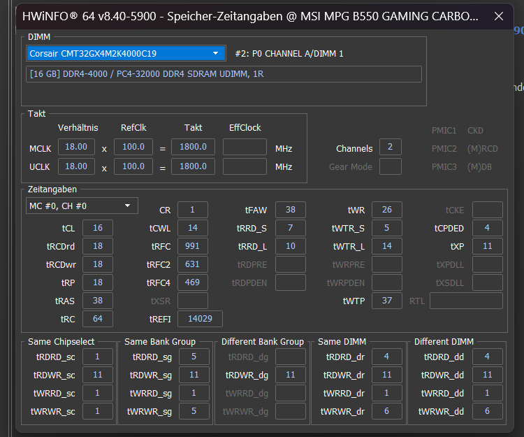
Task: Click the empty Gear Mode field
Action: [390, 166]
